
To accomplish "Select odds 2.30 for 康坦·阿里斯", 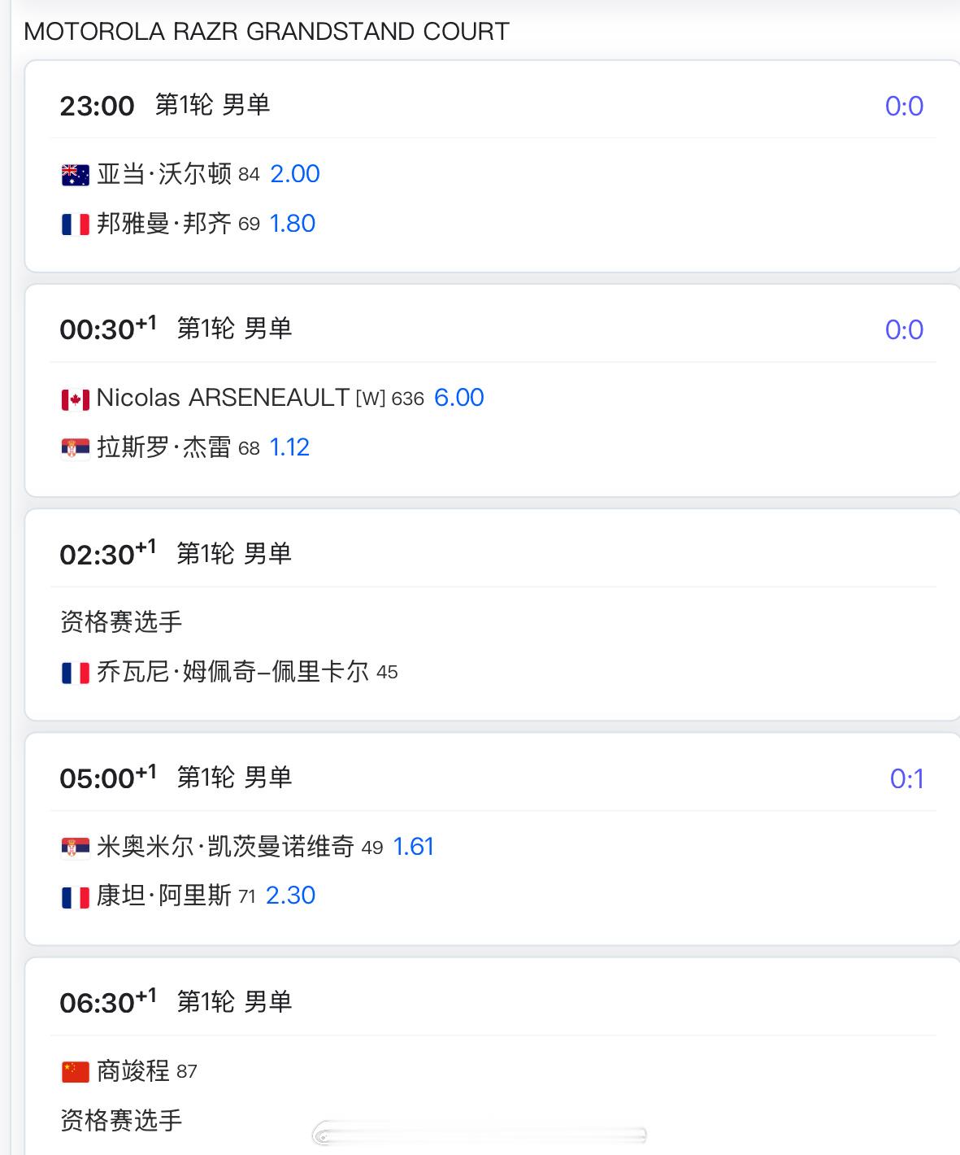I will (x=291, y=896).
